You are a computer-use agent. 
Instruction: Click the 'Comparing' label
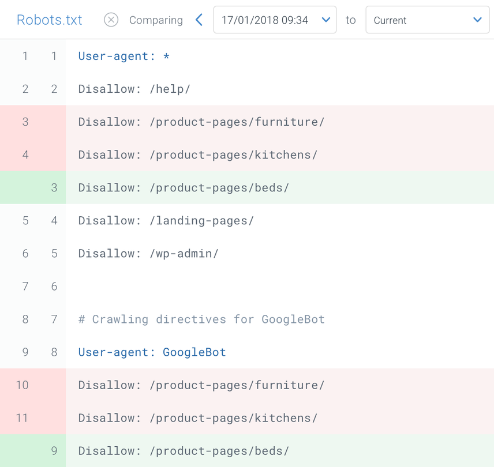156,20
